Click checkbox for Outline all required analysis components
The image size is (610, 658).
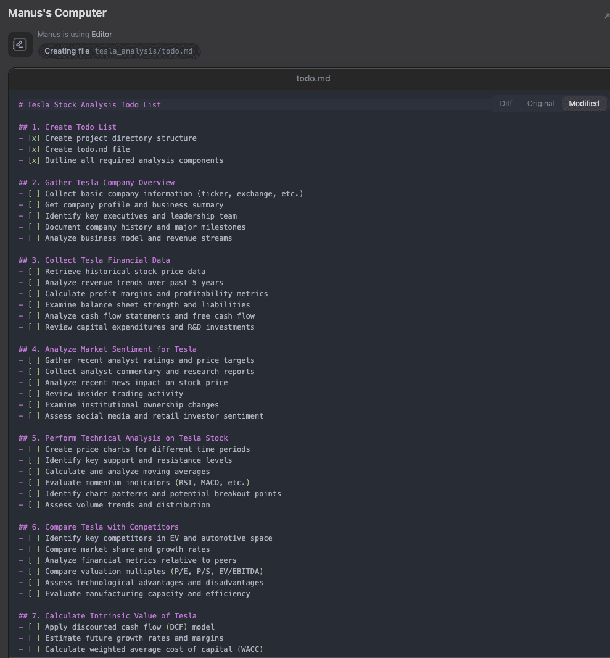pos(34,160)
